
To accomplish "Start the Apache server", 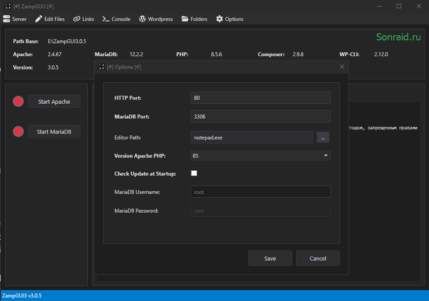I will [x=54, y=102].
